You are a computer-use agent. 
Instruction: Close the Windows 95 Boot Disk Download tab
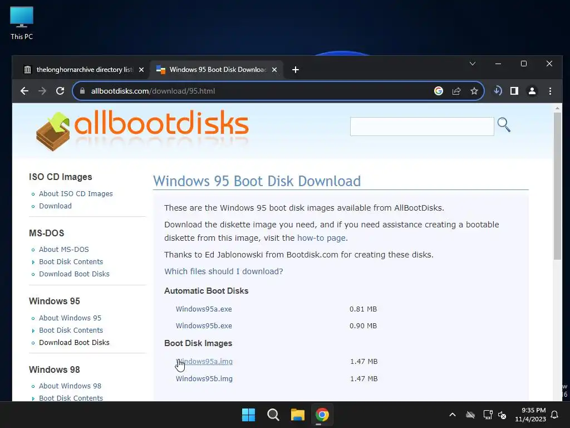click(x=274, y=70)
